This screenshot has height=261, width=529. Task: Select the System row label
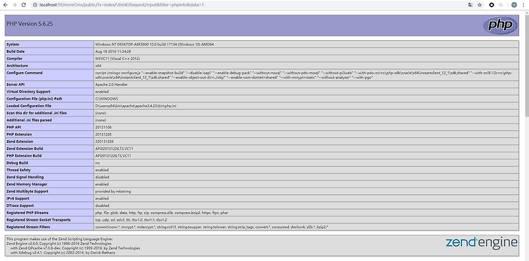tap(13, 44)
